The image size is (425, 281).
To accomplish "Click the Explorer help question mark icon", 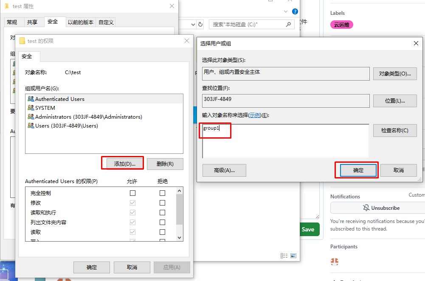I will (295, 11).
